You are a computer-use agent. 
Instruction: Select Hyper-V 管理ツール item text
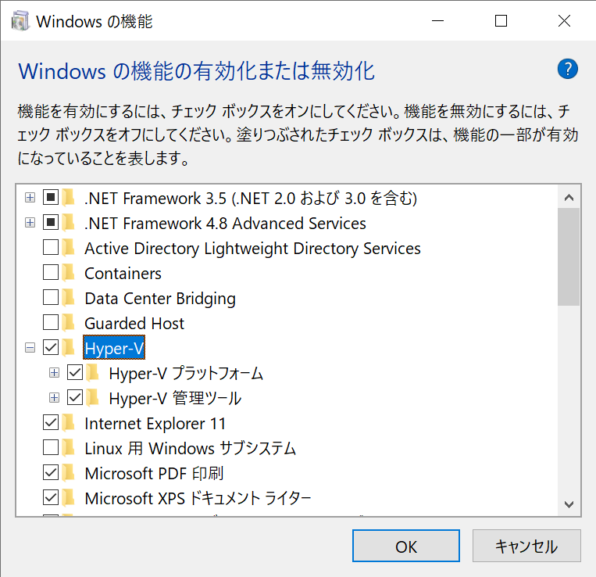(175, 398)
